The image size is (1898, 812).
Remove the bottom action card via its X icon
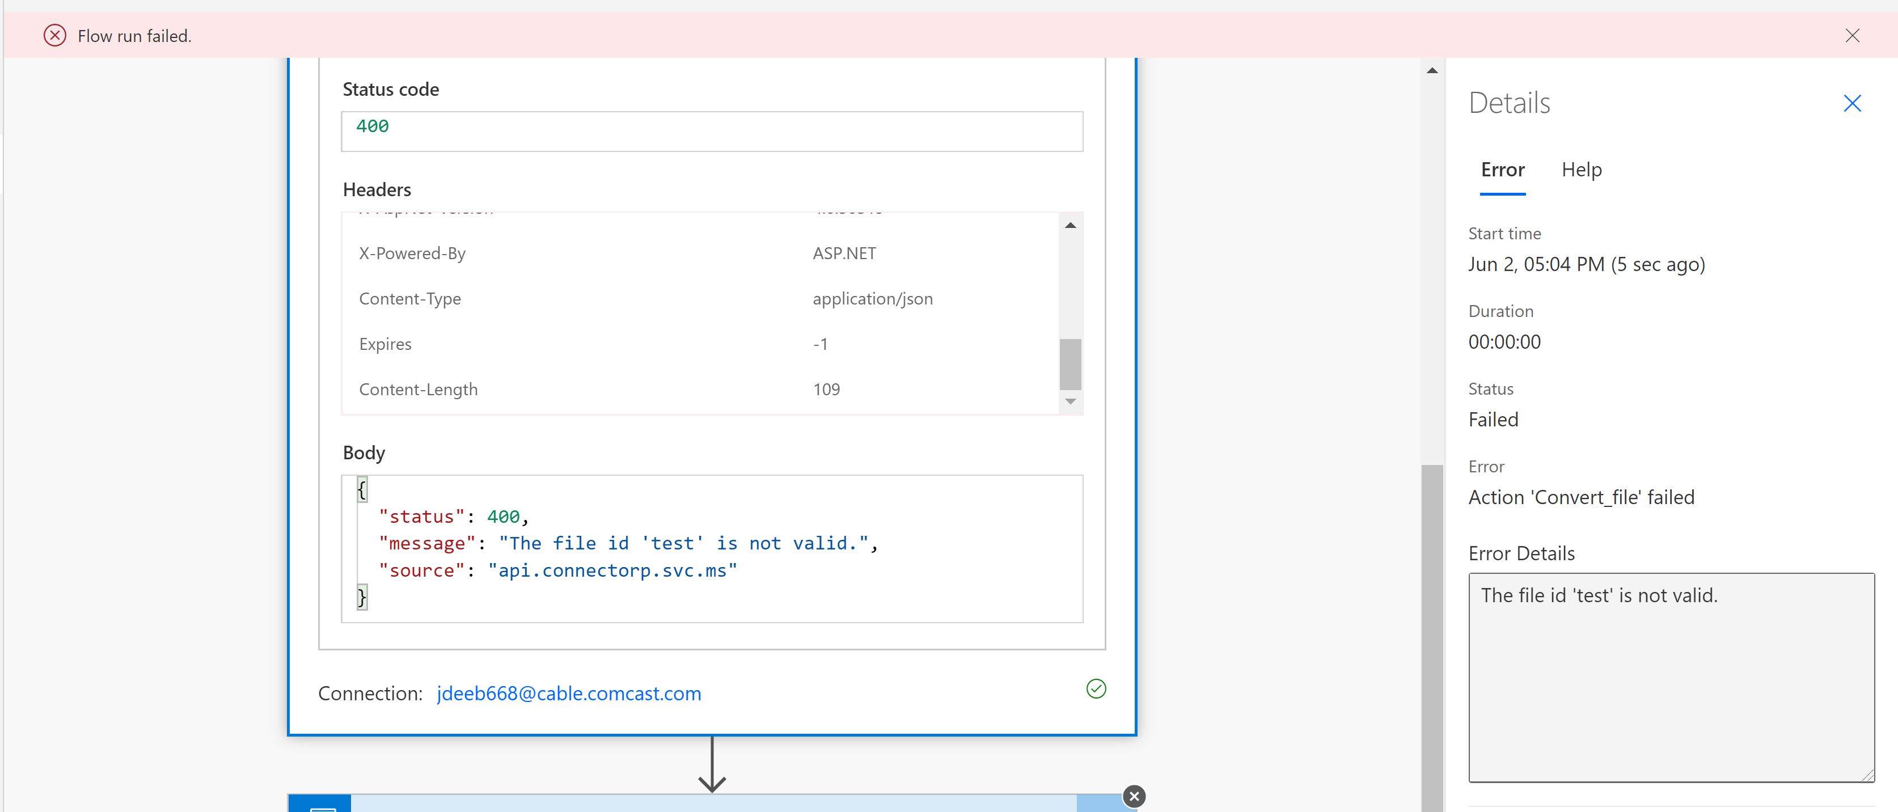point(1134,797)
